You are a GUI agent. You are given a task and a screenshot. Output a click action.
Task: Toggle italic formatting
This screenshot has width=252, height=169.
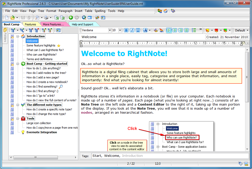coord(132,30)
